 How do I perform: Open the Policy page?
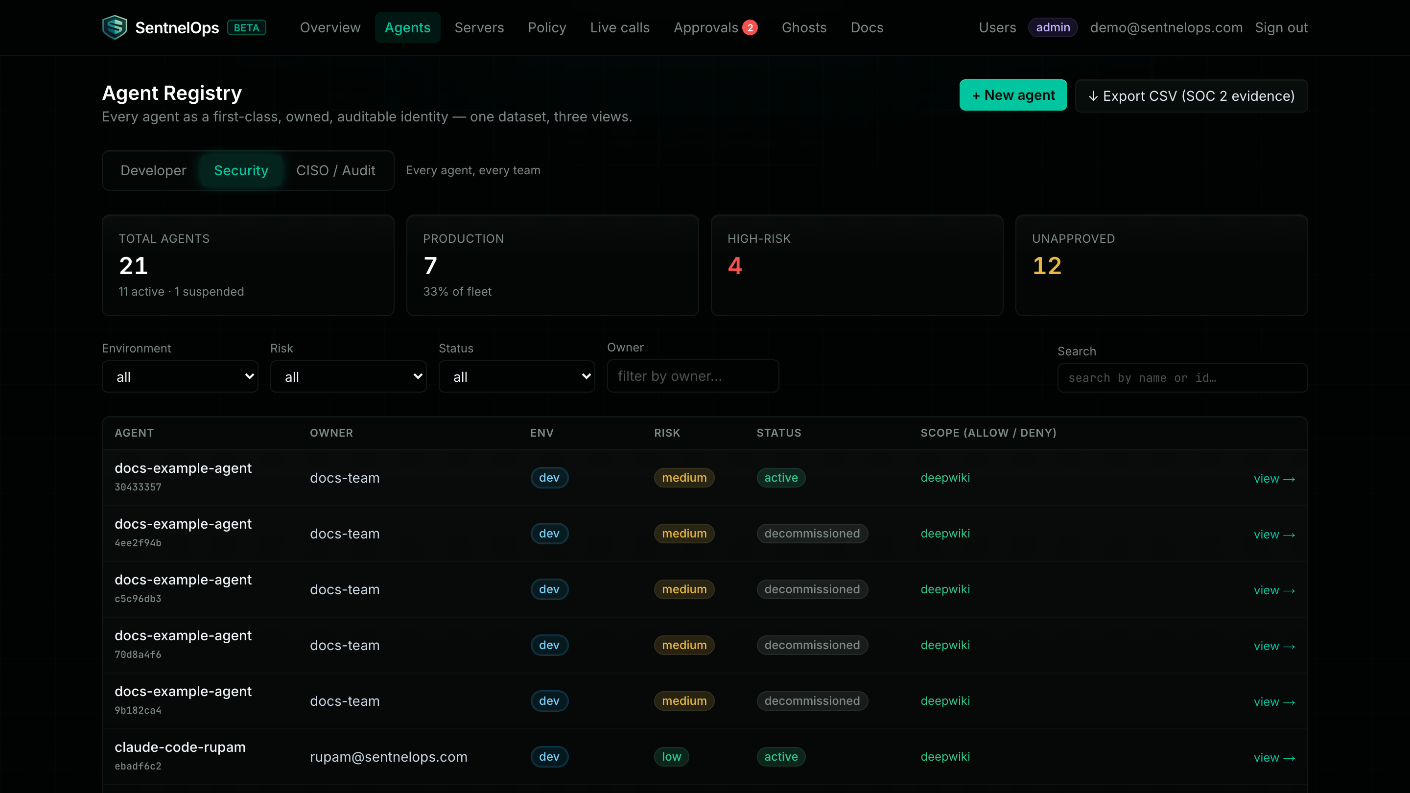[x=547, y=27]
